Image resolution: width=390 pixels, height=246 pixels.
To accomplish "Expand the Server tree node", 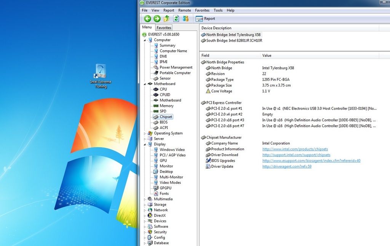I will pyautogui.click(x=145, y=139).
